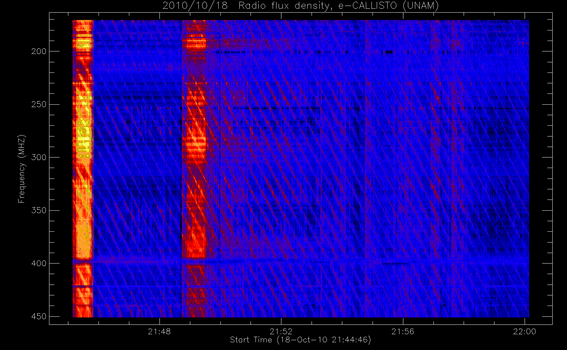Image resolution: width=567 pixels, height=350 pixels.
Task: Click the time tick label 21:52
Action: (x=281, y=331)
